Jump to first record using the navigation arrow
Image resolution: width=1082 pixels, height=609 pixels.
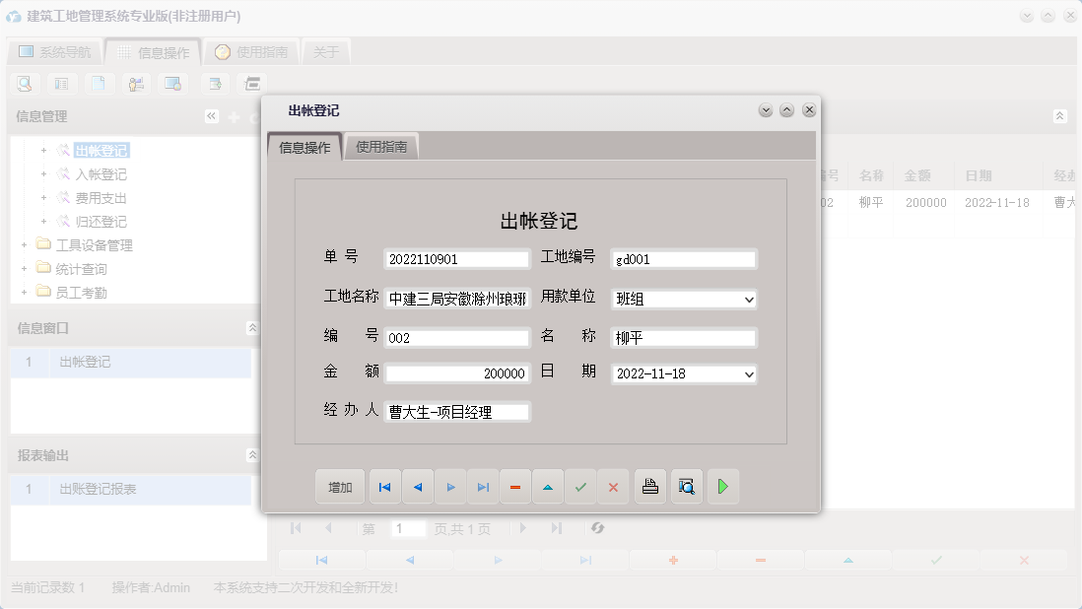click(384, 486)
